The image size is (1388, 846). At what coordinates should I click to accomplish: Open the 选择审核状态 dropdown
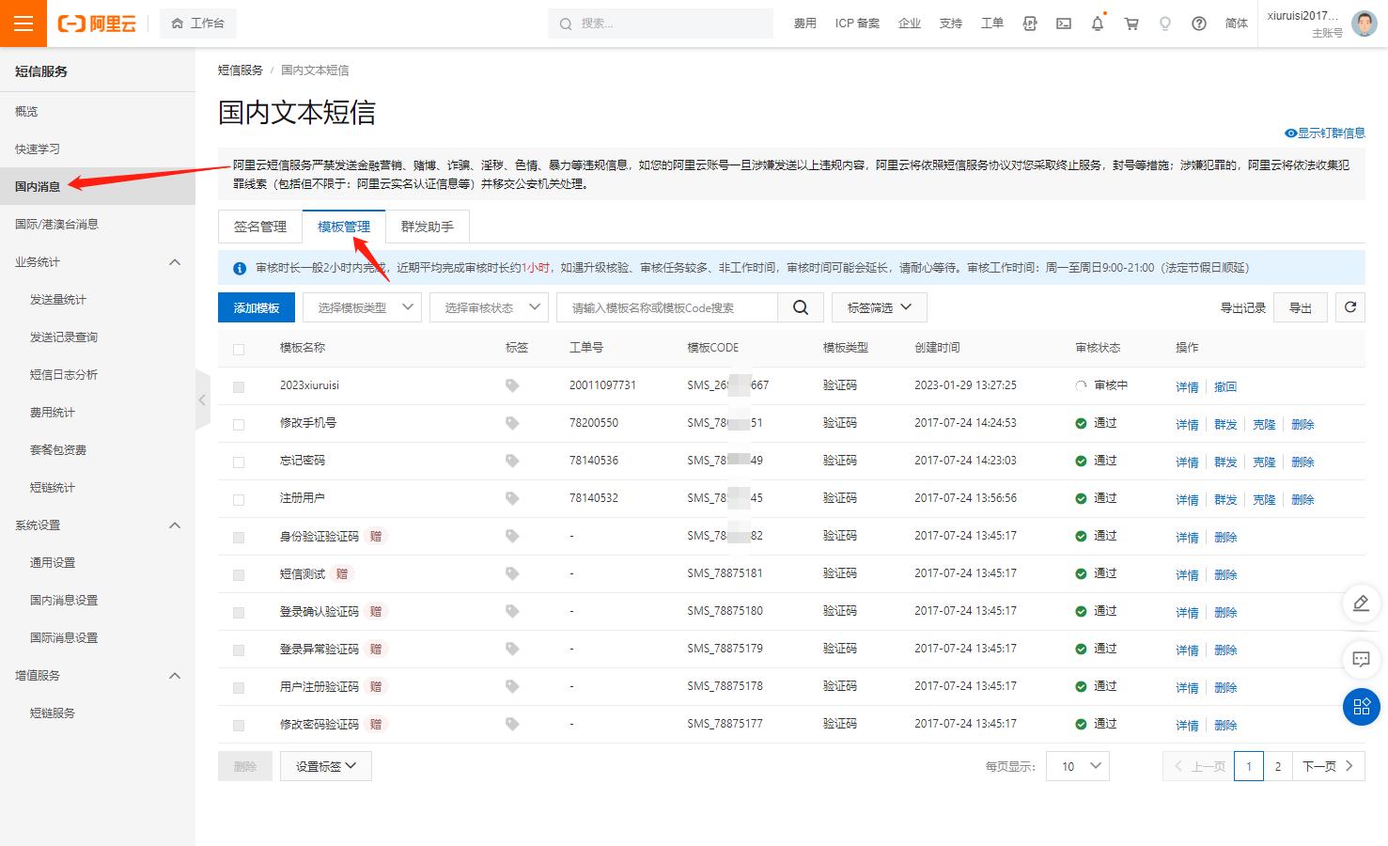489,306
